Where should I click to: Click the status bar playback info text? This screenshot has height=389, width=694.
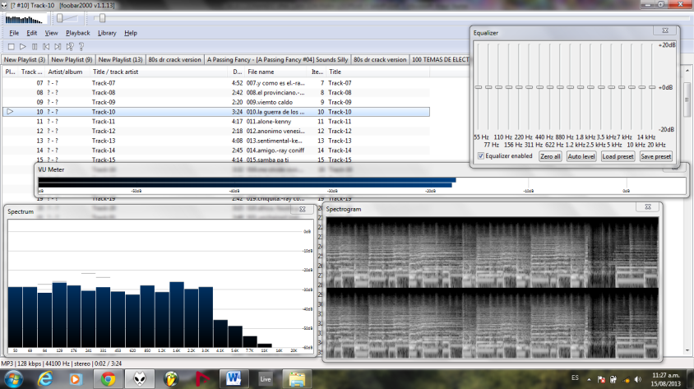coord(62,364)
